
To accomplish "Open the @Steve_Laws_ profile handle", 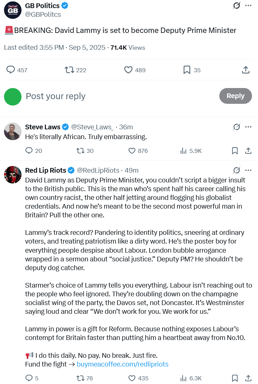I will pos(92,127).
